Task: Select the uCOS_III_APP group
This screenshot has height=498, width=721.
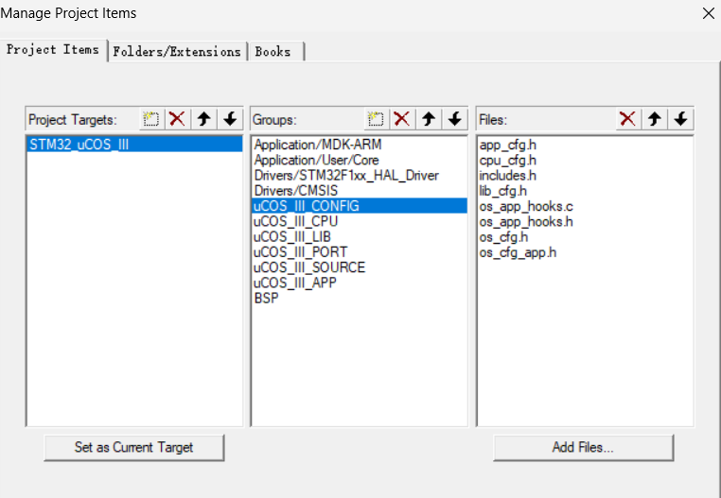Action: click(360, 283)
